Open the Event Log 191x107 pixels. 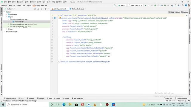coord(168,98)
